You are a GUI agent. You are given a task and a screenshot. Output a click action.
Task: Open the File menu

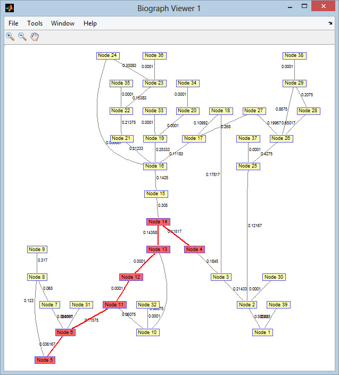13,23
